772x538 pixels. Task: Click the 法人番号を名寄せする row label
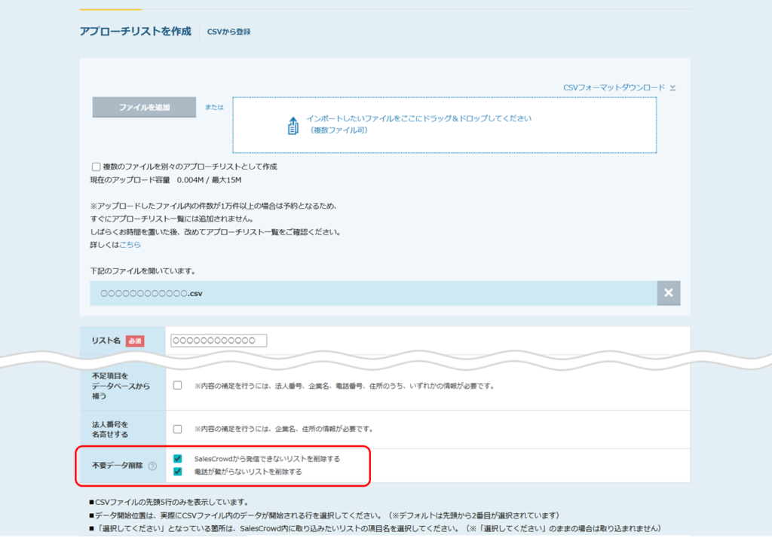point(110,429)
